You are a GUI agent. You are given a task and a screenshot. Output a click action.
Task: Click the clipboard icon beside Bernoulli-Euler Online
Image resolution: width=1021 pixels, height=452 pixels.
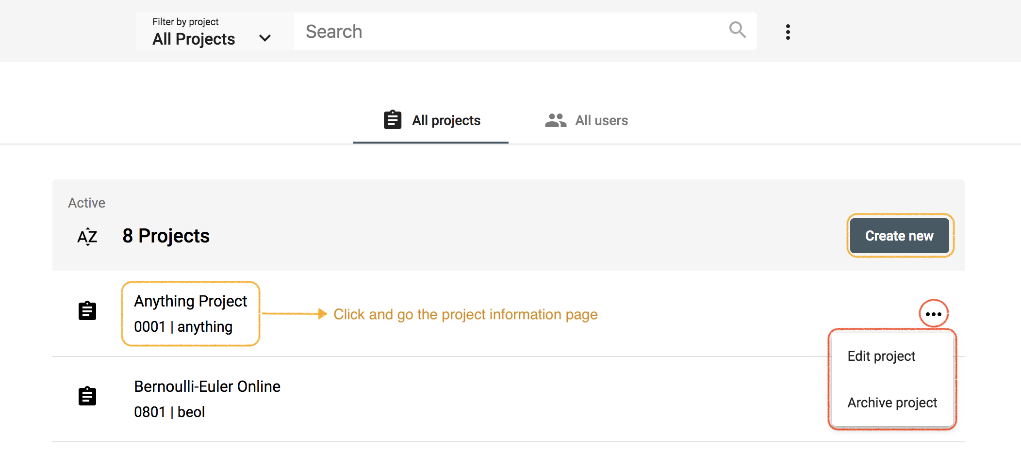click(87, 396)
